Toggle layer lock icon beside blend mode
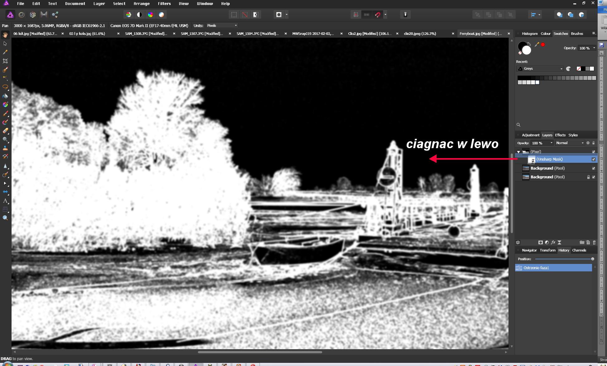Screen dimensions: 607x366 coord(593,143)
